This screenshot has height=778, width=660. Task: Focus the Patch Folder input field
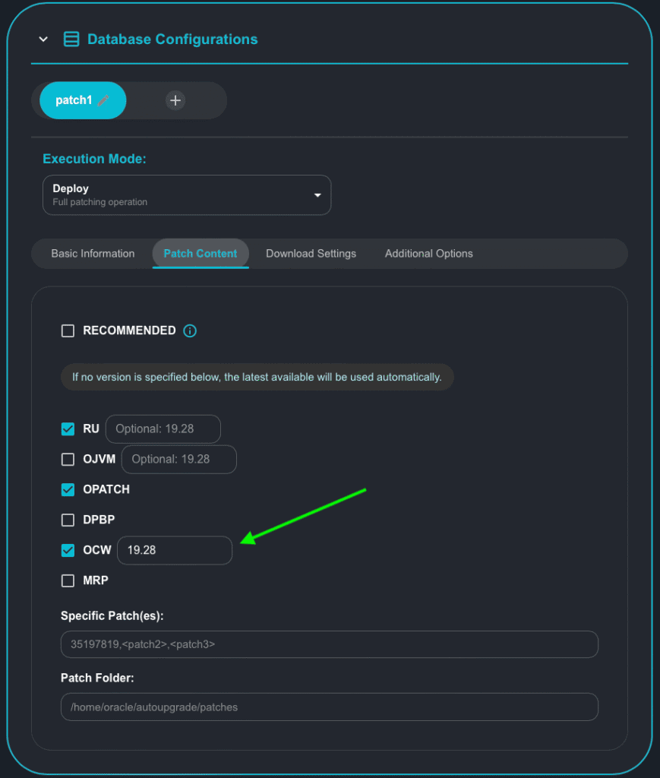329,707
